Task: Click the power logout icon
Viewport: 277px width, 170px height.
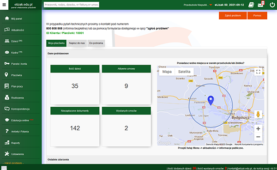Action: point(272,5)
